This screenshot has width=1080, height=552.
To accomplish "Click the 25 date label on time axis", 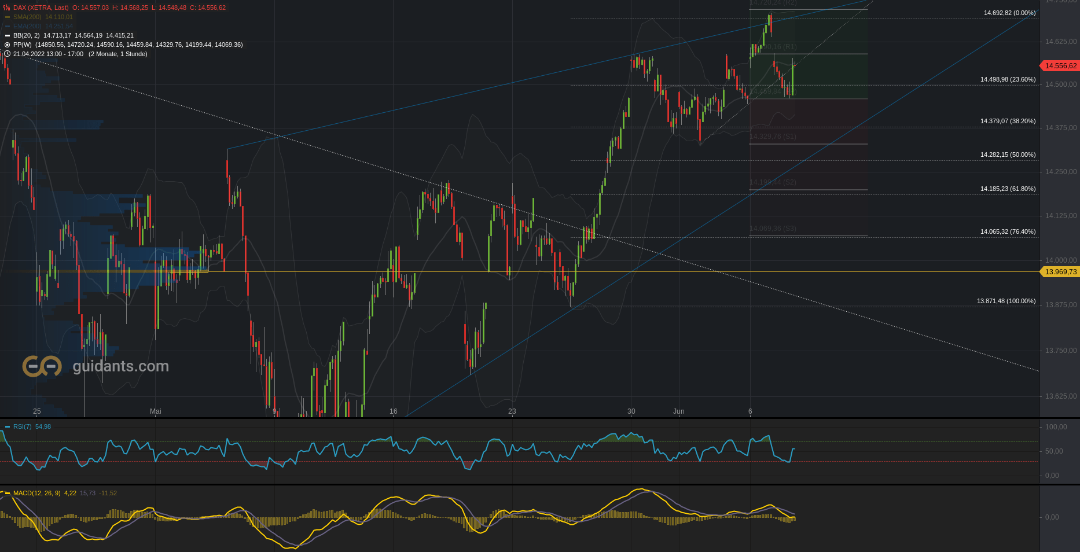I will 37,411.
